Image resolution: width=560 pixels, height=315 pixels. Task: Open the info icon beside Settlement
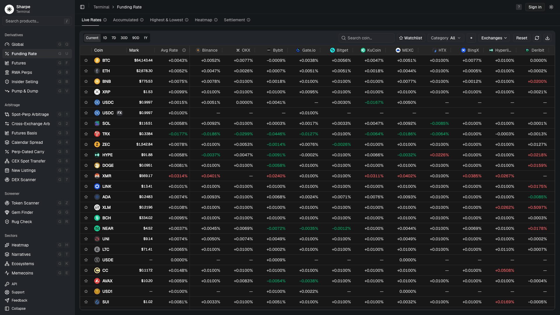[249, 20]
